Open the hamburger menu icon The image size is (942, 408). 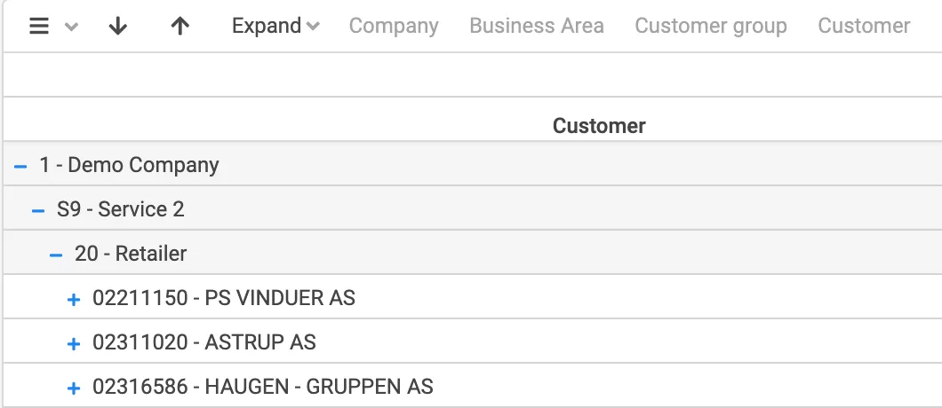coord(39,27)
